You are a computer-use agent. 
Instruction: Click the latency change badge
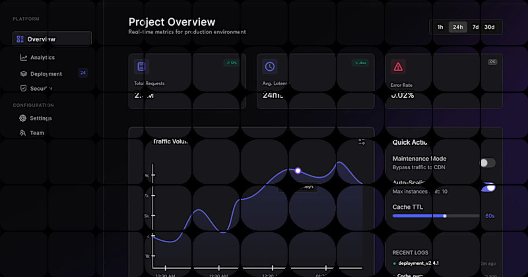[360, 63]
